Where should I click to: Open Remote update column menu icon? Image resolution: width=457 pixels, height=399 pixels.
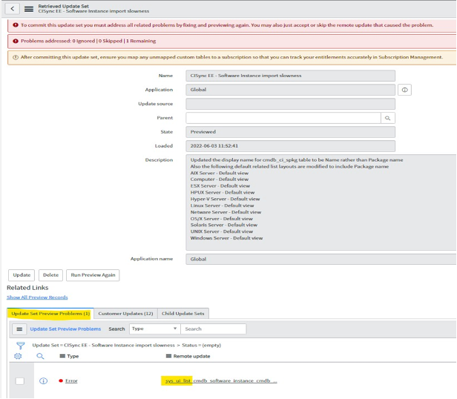click(x=168, y=356)
